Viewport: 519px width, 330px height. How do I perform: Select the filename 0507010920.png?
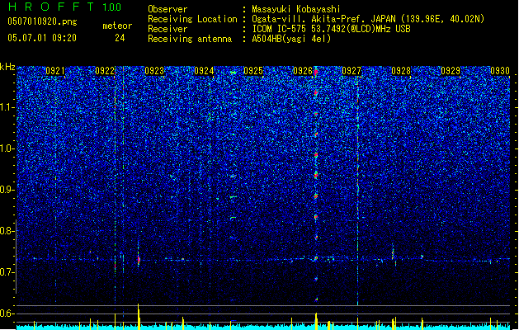[x=42, y=21]
